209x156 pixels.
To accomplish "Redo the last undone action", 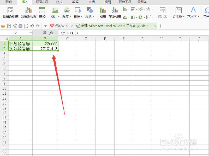I will tap(38, 26).
